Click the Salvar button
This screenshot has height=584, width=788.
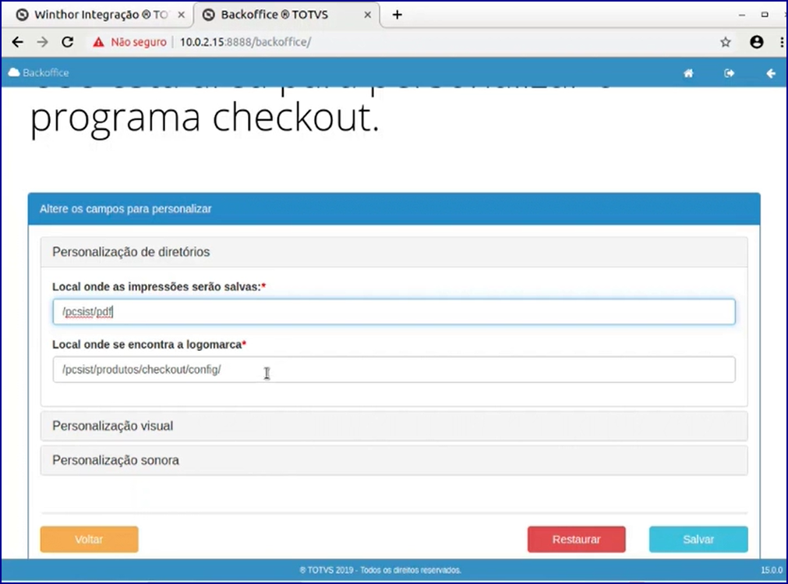698,540
